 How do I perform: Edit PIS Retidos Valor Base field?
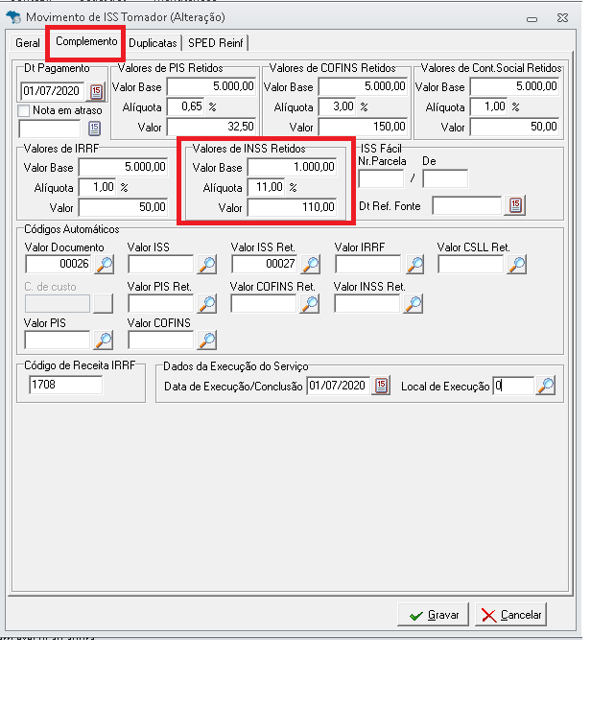[211, 86]
